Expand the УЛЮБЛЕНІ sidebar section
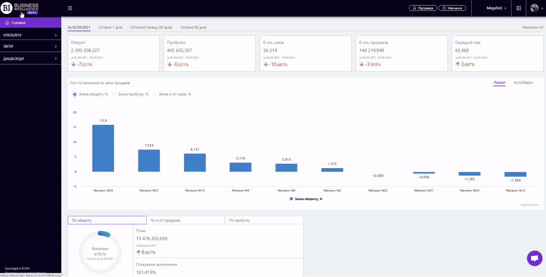The image size is (546, 277). pyautogui.click(x=30, y=35)
